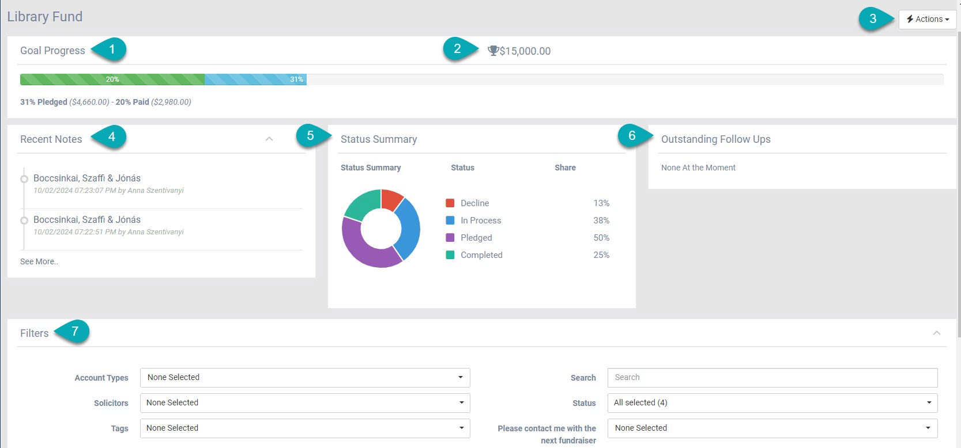961x448 pixels.
Task: Click the lightning bolt Actions icon
Action: (x=910, y=19)
